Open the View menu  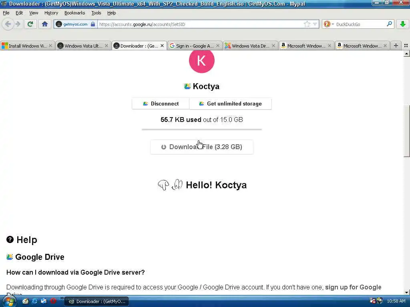pos(34,13)
